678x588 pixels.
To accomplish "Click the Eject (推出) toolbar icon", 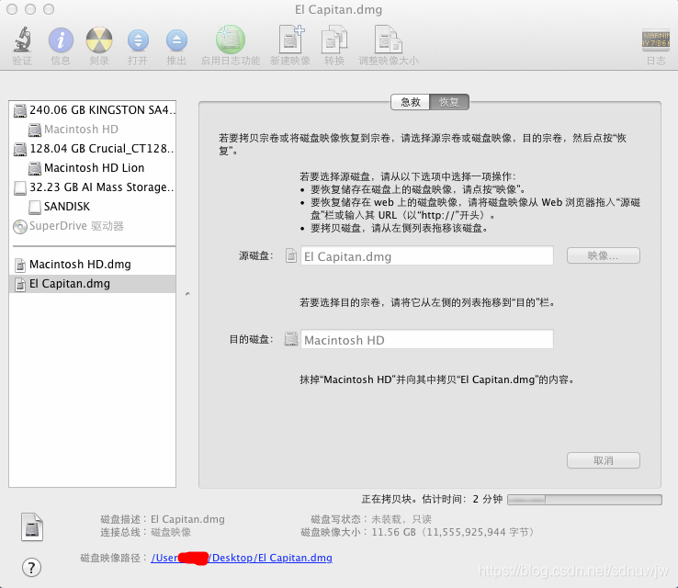I will pyautogui.click(x=176, y=40).
